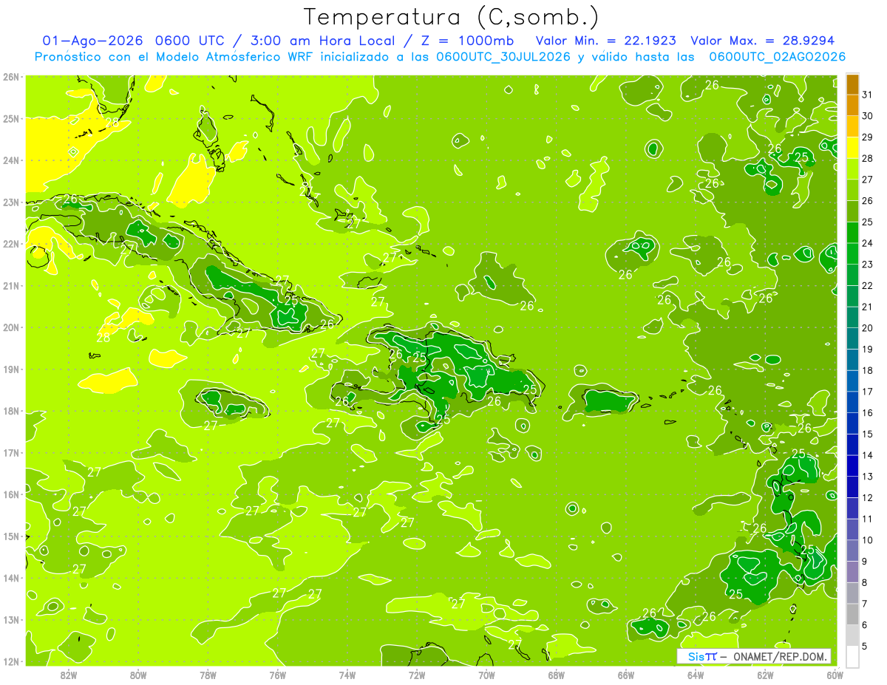Click the "12N" latitude axis label
Screen dimensions: 887x685
tap(10, 661)
